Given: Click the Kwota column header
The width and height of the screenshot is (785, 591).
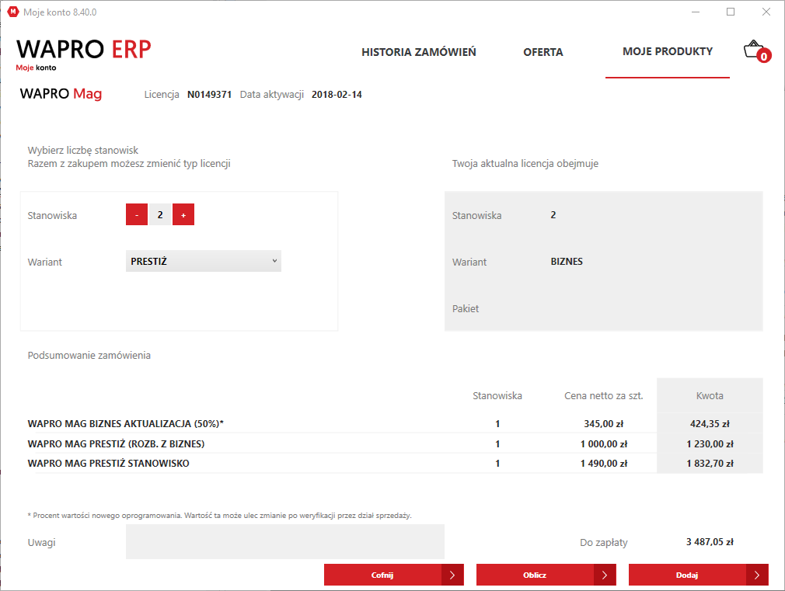Looking at the screenshot, I should [710, 396].
